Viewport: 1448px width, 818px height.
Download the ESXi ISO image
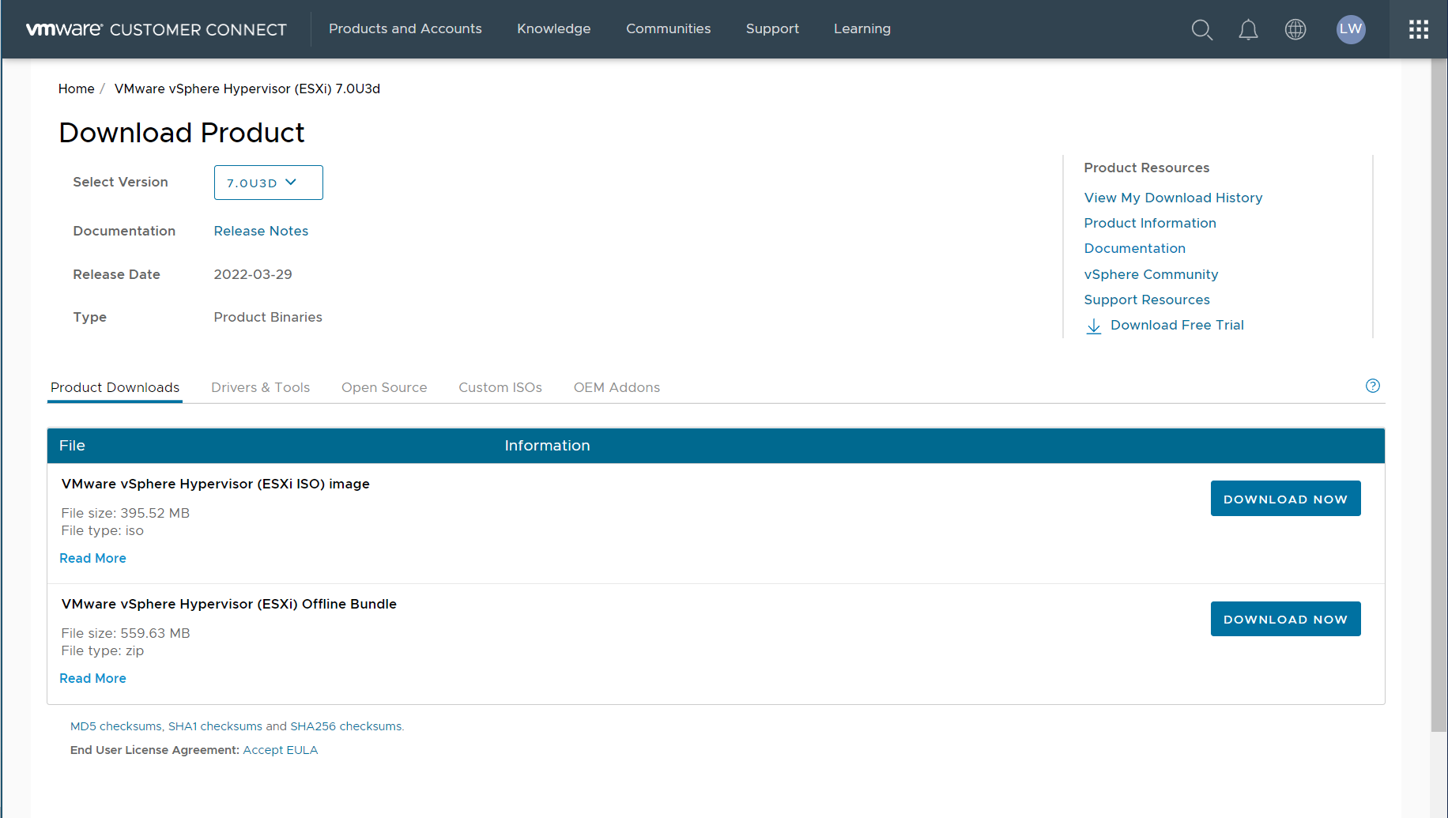(1285, 499)
